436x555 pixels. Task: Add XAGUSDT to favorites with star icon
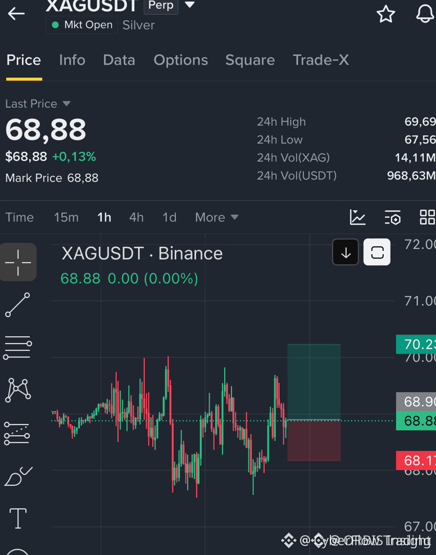click(385, 14)
